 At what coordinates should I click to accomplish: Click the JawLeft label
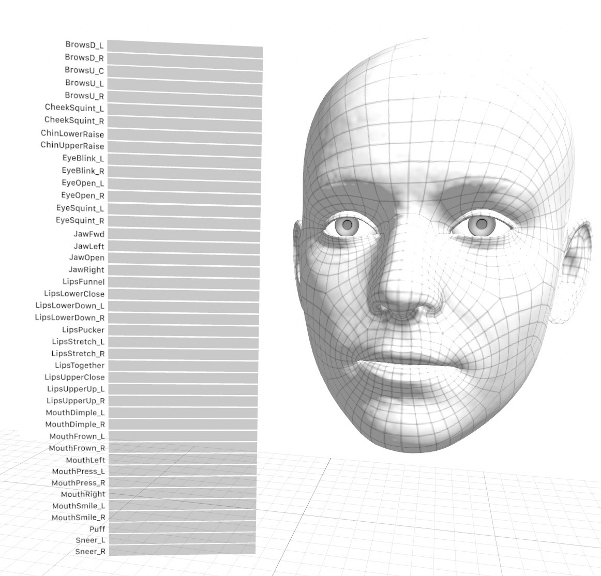89,246
